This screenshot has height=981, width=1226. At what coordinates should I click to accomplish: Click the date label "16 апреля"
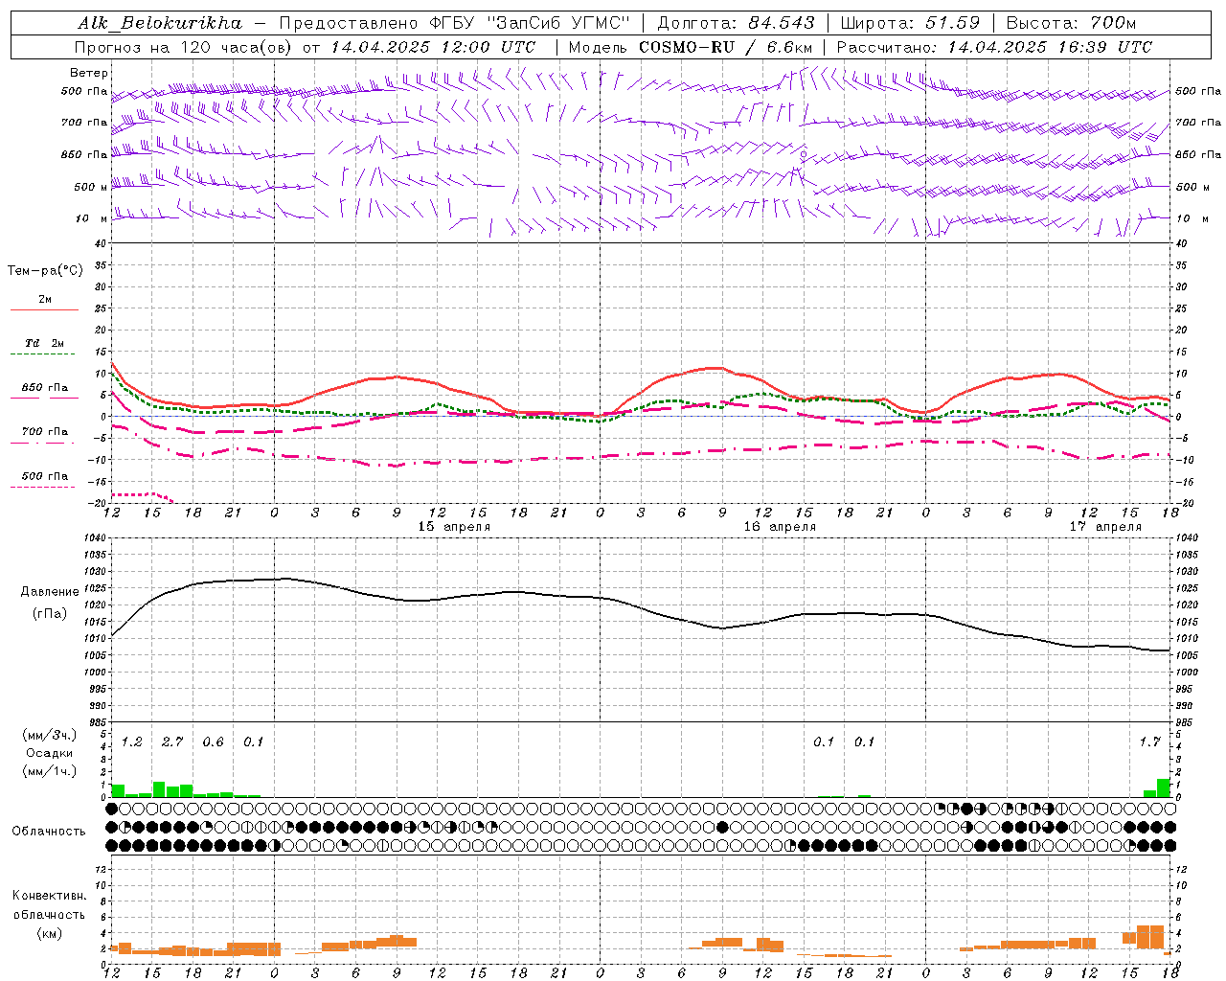(780, 527)
